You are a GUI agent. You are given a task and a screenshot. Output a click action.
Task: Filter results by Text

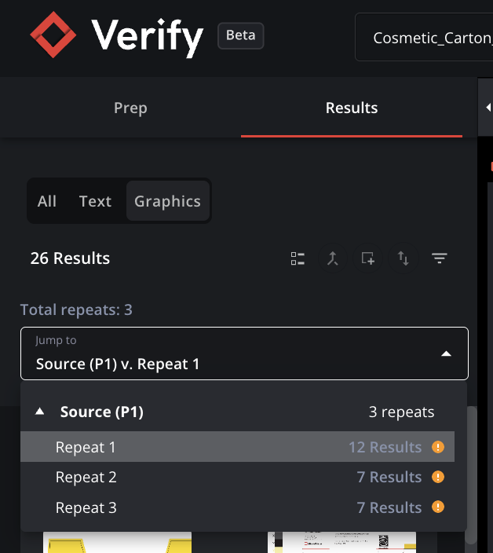95,201
